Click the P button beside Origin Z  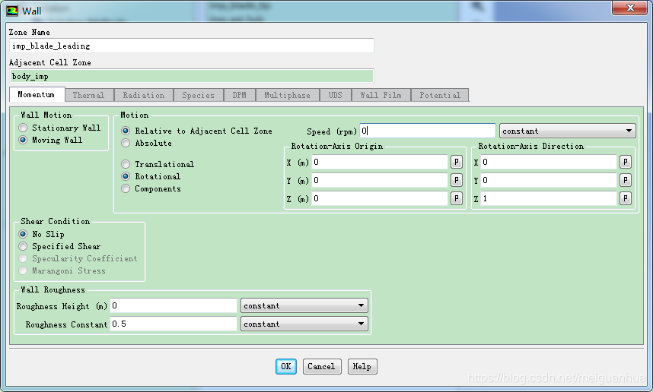457,198
